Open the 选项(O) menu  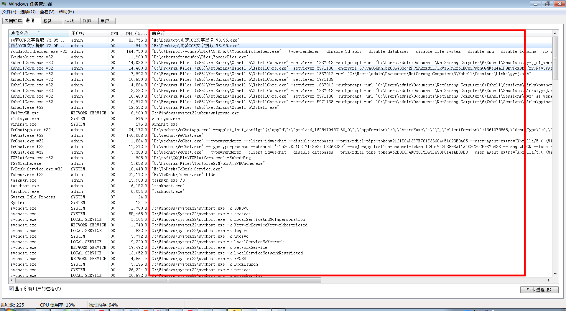28,12
